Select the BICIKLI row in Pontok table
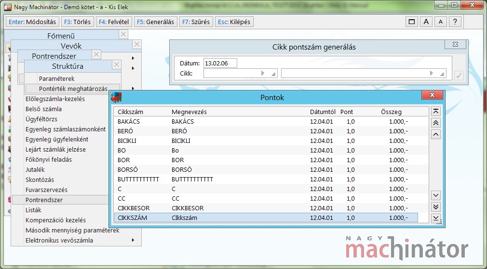This screenshot has height=269, width=487. [266, 141]
